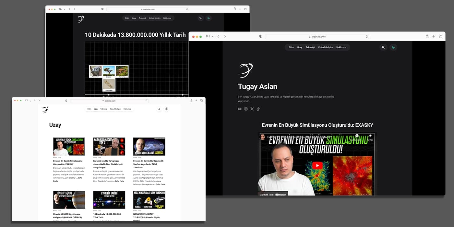
Task: Switch to light theme using the sun icon
Action: [x=167, y=109]
